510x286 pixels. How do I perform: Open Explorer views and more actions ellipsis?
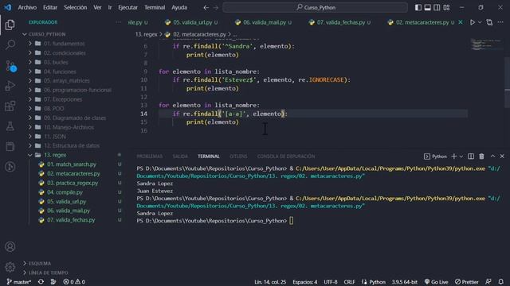[x=119, y=22]
